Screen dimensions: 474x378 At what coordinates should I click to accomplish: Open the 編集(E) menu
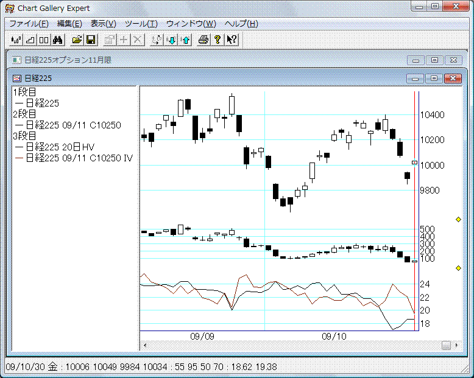69,24
